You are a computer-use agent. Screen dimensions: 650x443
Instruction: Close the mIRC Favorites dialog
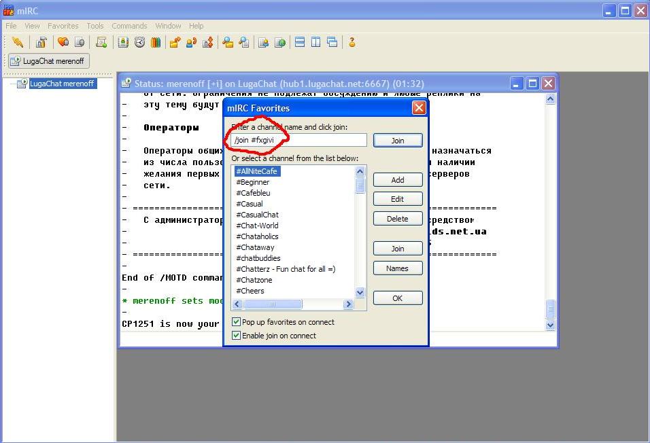coord(419,108)
